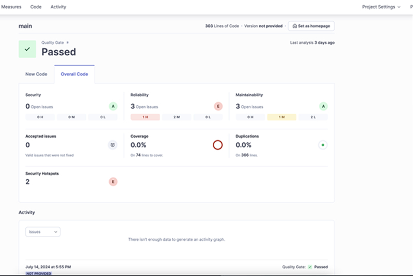
Task: Open the Measures menu item
Action: tap(11, 7)
